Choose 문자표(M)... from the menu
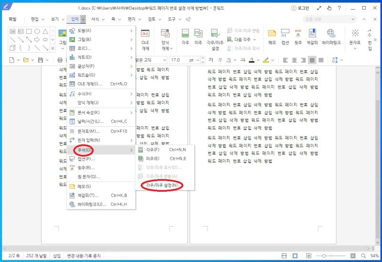 pyautogui.click(x=101, y=131)
